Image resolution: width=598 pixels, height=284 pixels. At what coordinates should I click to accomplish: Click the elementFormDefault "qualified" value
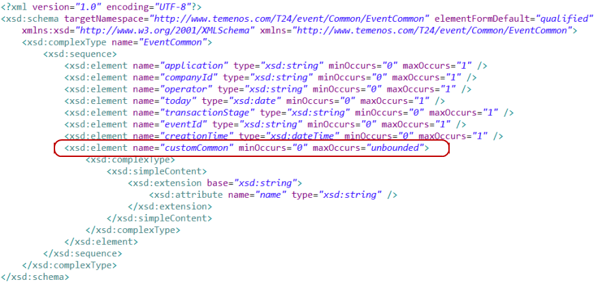point(565,19)
